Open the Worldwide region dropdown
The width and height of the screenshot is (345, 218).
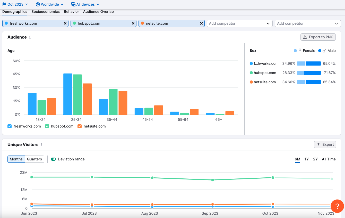[x=49, y=4]
